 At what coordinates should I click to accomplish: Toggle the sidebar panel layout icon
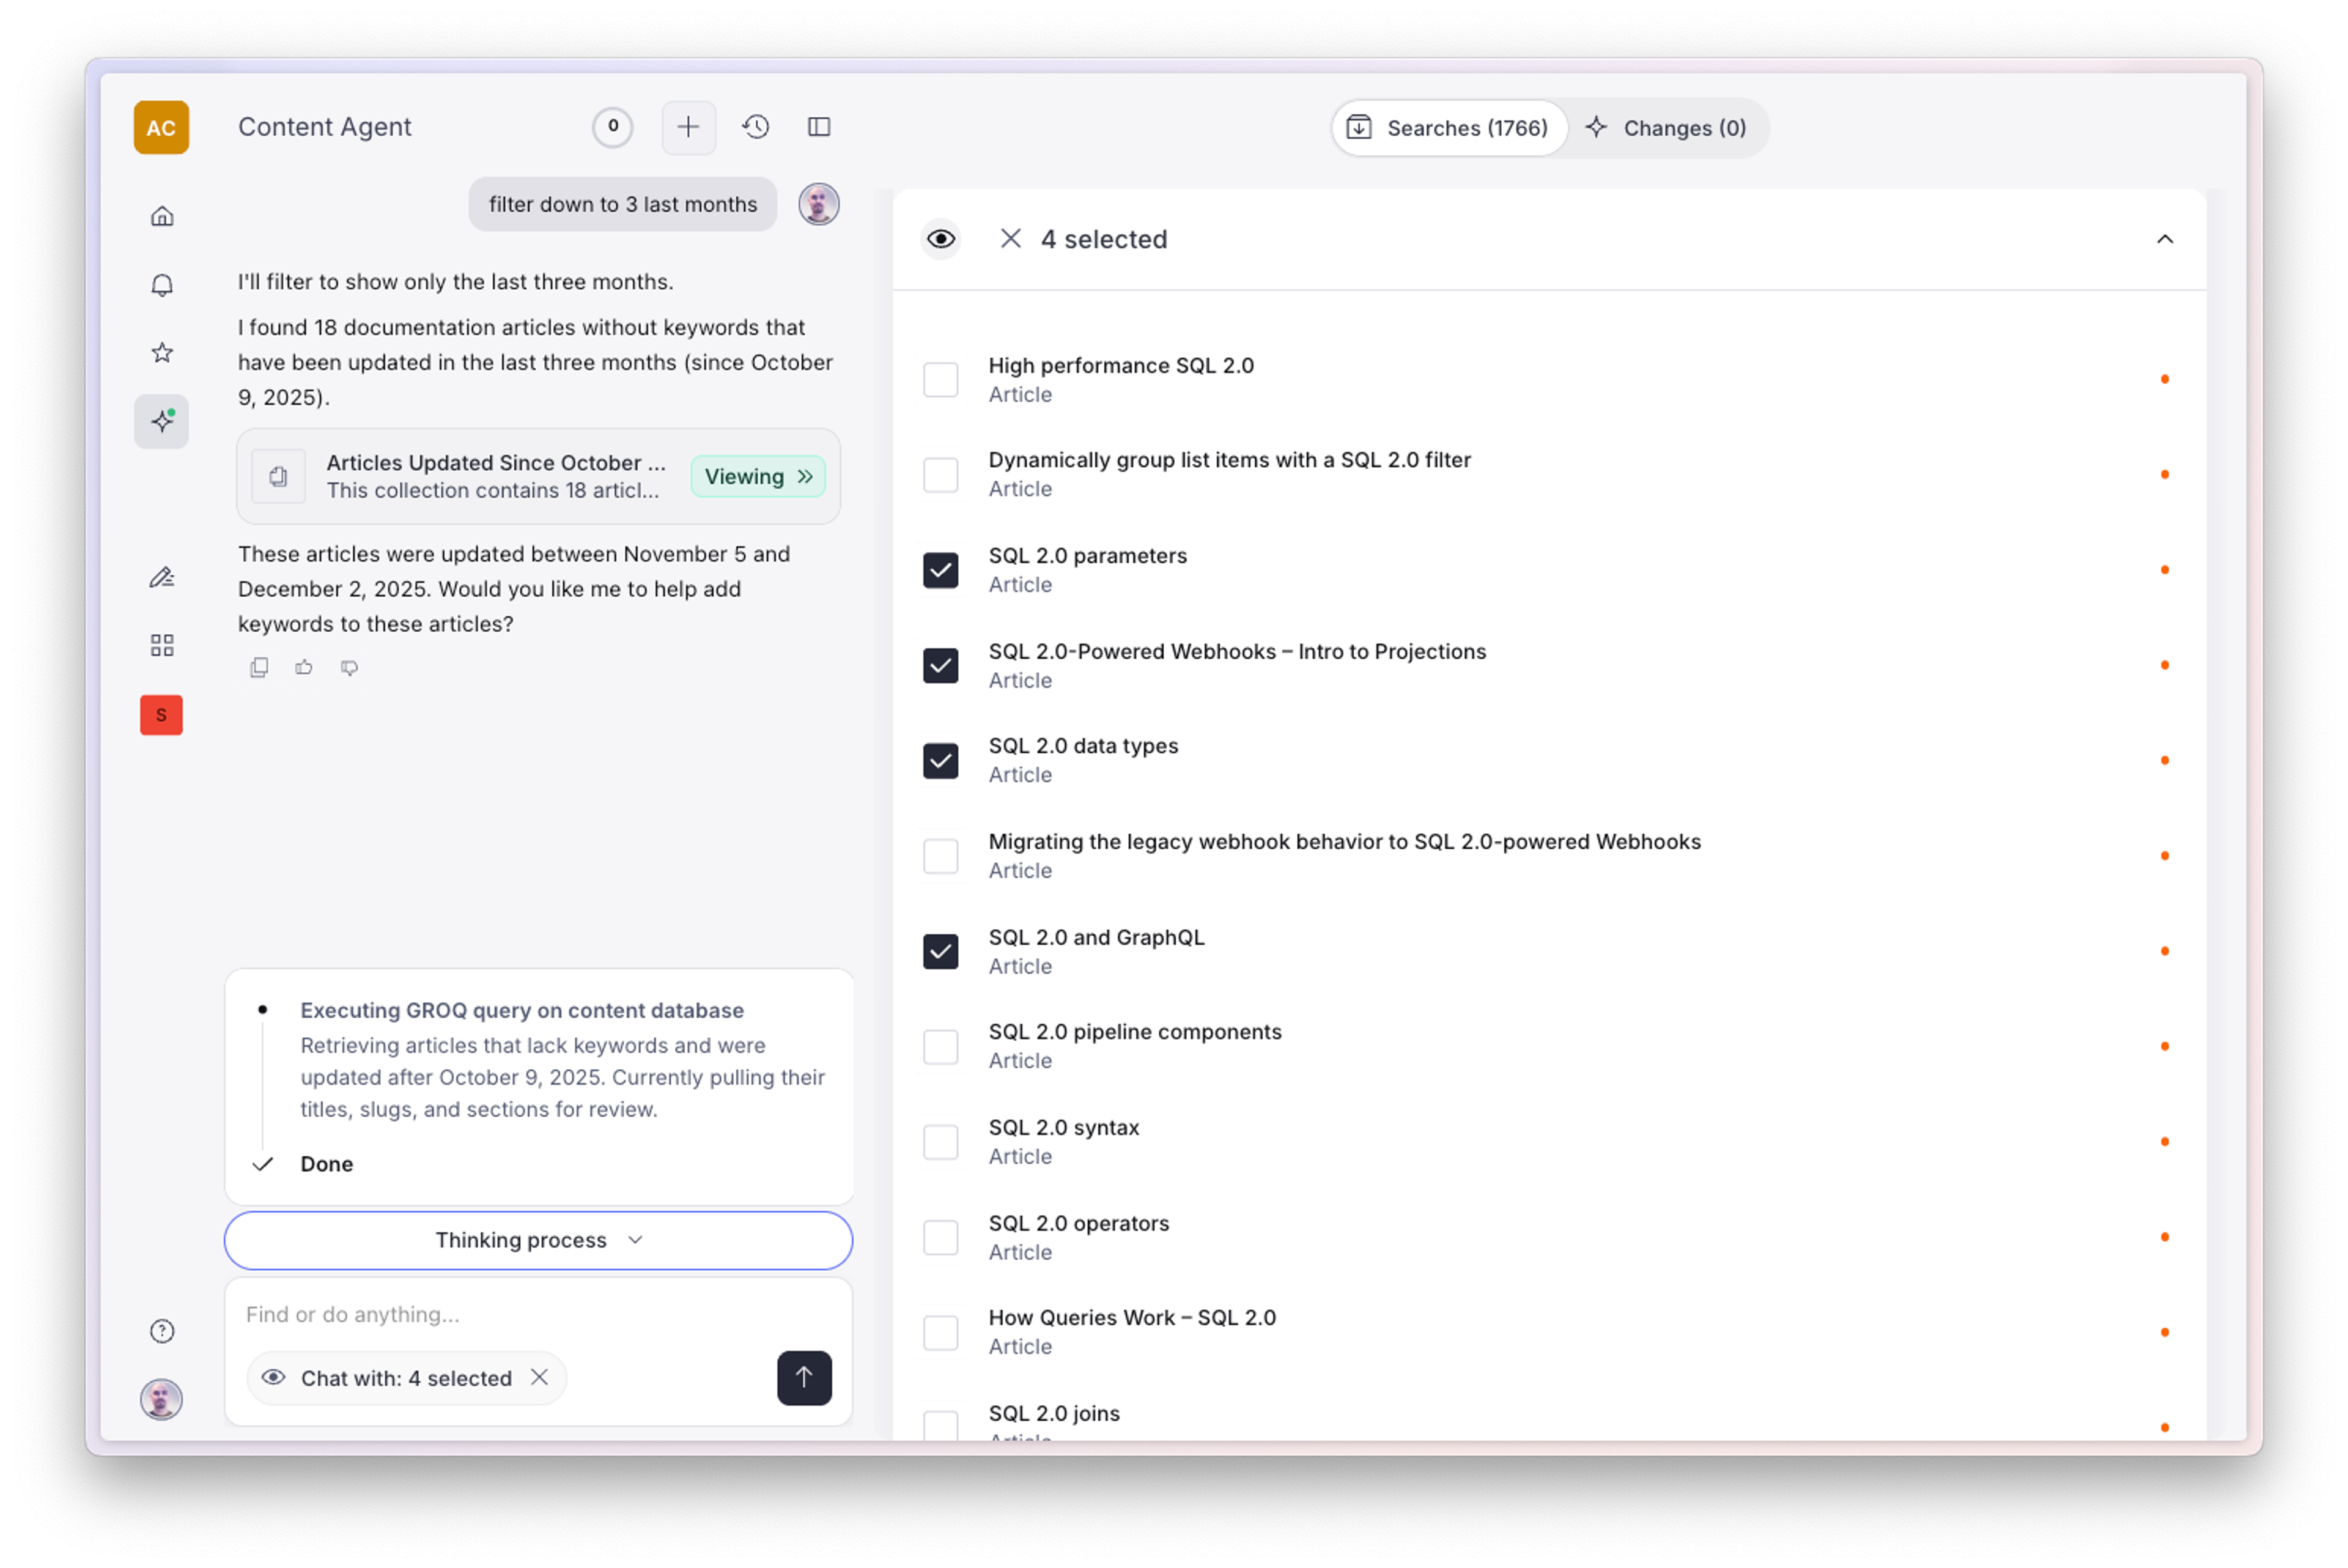819,127
